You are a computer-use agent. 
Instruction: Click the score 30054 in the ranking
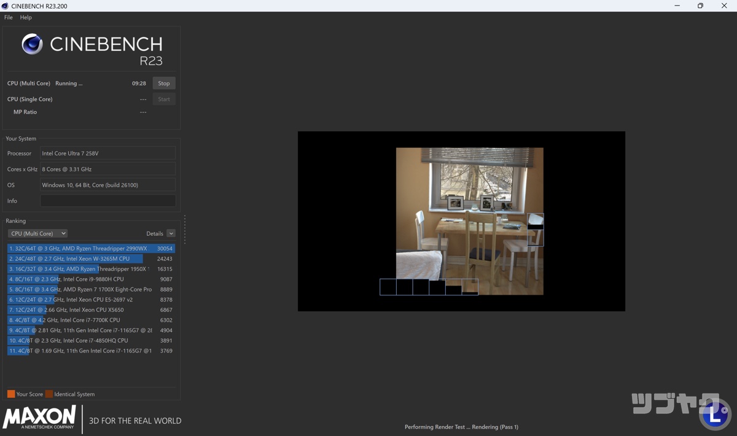165,249
